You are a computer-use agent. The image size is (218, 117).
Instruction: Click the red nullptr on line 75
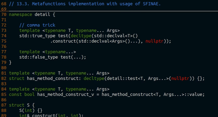pos(154,41)
